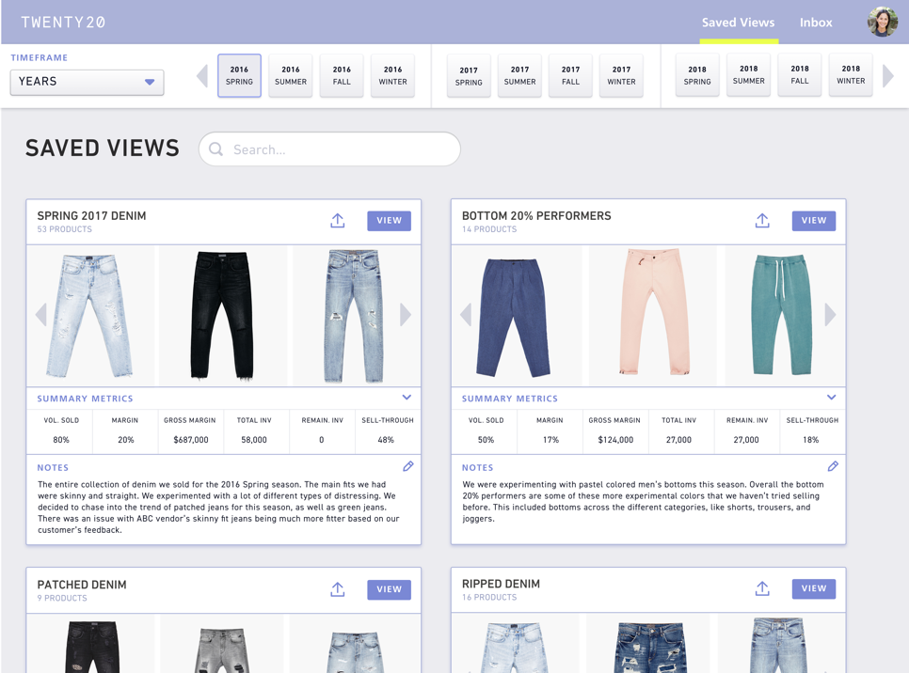
Task: Go to next Bottom 20% Performers product
Action: click(831, 315)
